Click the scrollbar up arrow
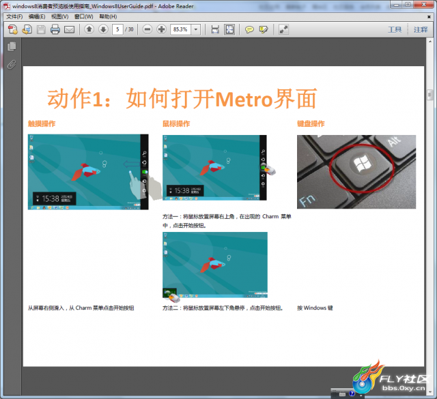The height and width of the screenshot is (399, 437). point(429,42)
